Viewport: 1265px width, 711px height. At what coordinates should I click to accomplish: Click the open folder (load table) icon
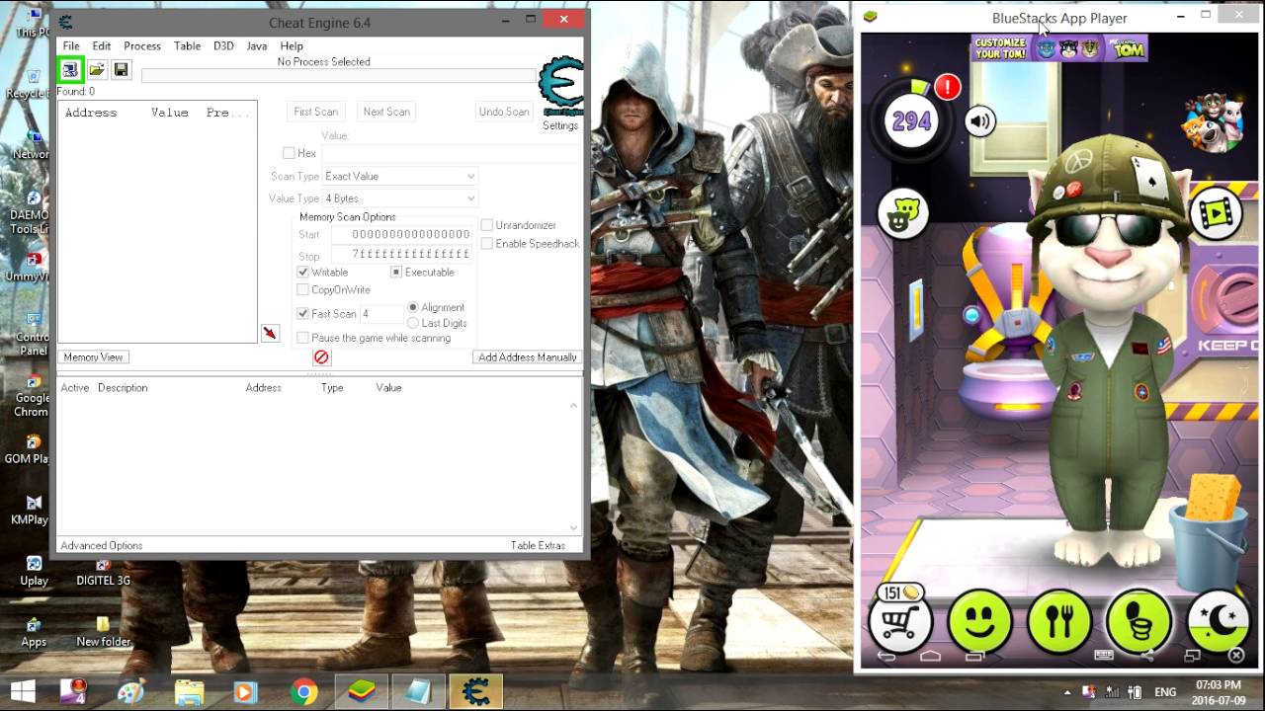[96, 70]
